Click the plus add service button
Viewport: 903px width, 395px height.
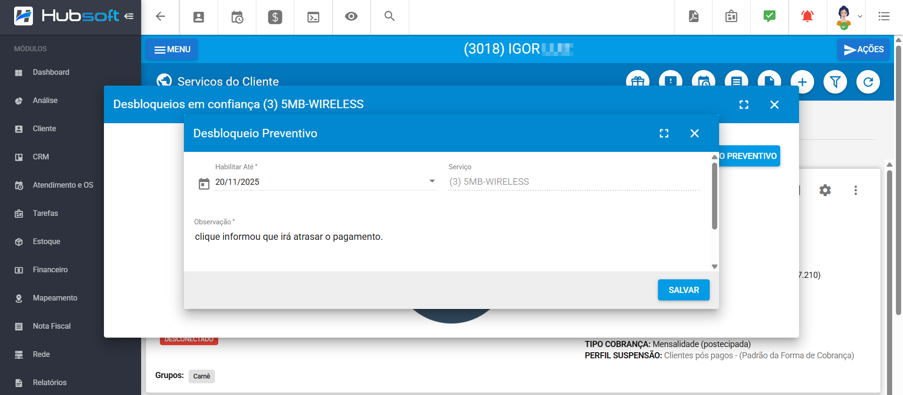point(802,82)
